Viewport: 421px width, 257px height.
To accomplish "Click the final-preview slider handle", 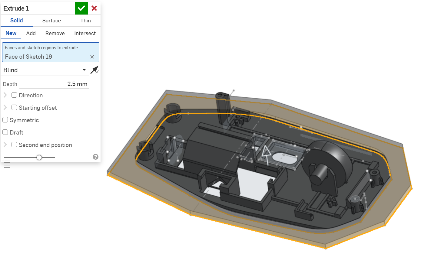I will tap(39, 157).
